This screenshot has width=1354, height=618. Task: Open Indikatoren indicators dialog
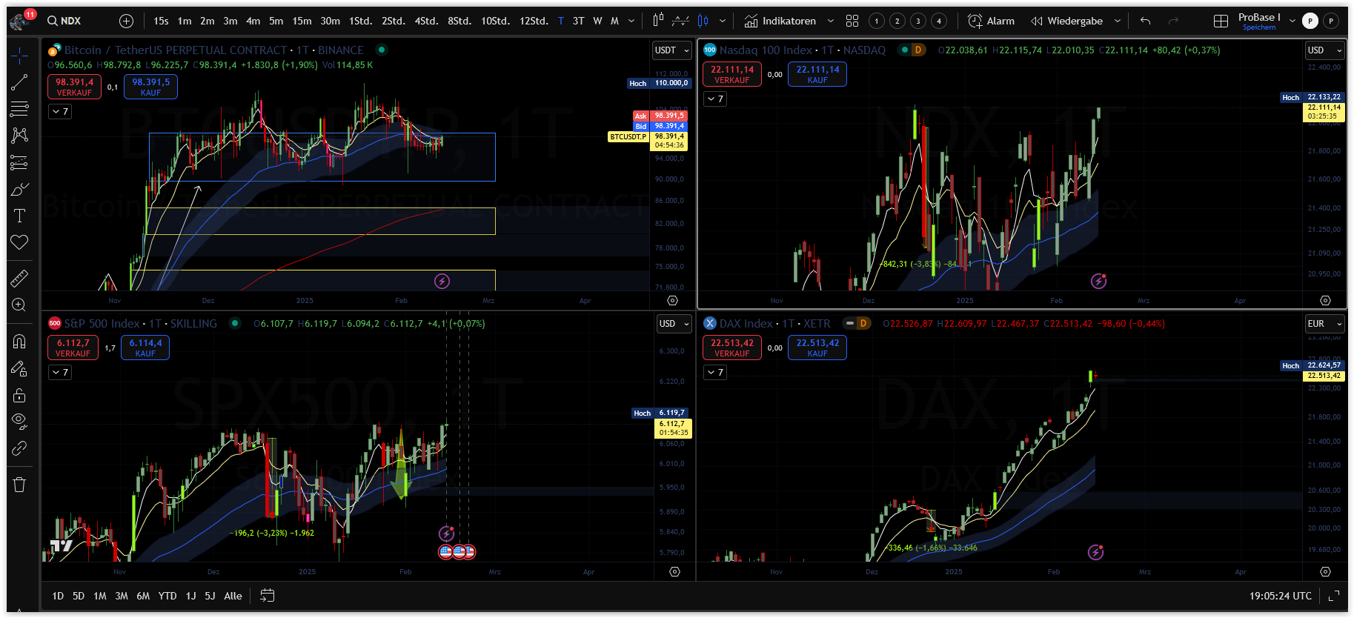780,21
